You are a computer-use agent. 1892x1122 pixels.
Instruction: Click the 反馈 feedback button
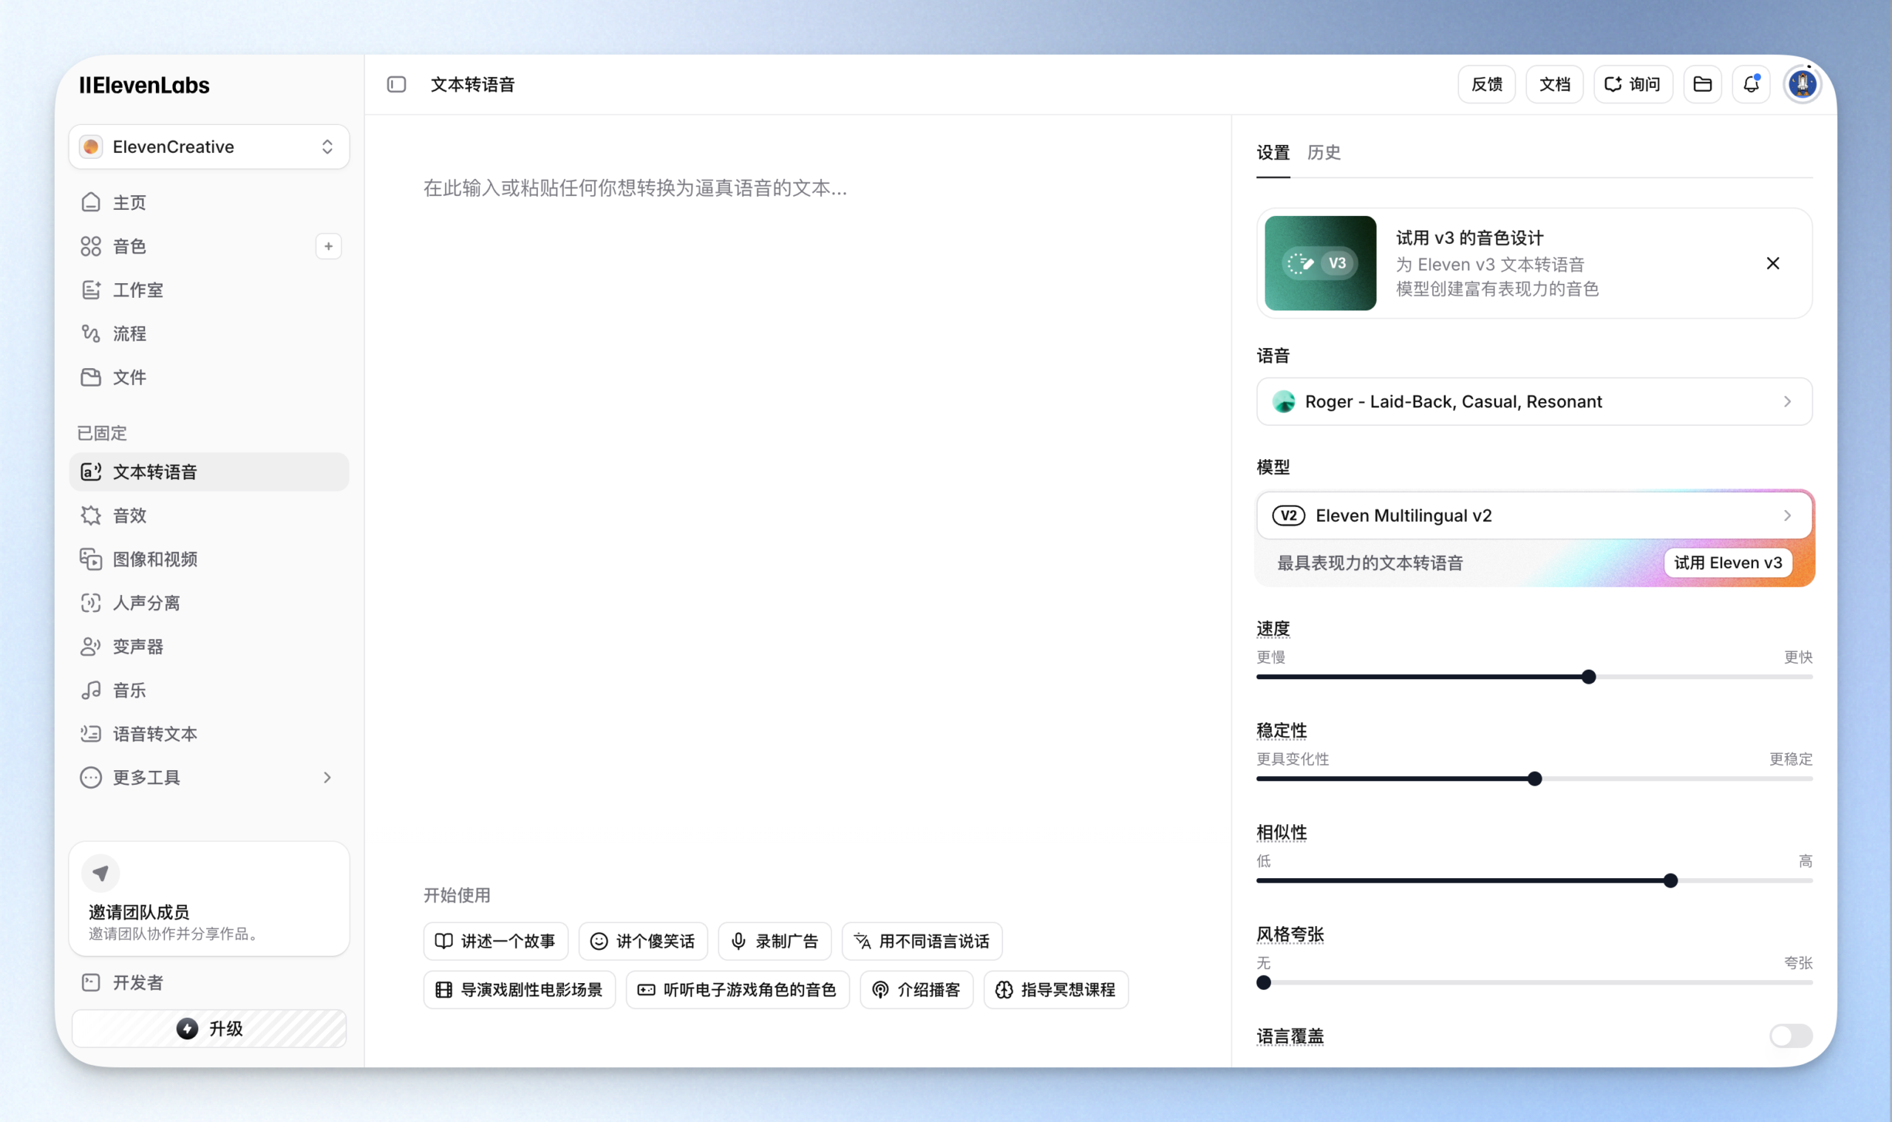(x=1486, y=85)
